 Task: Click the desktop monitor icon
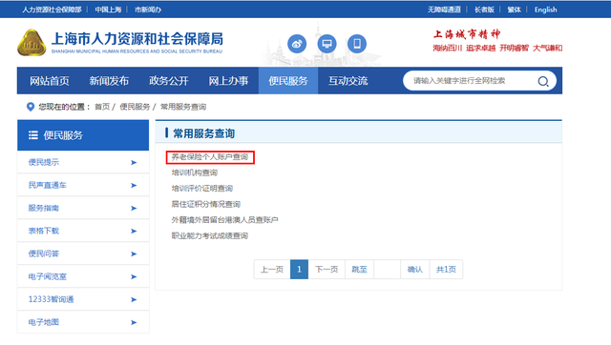[x=327, y=44]
